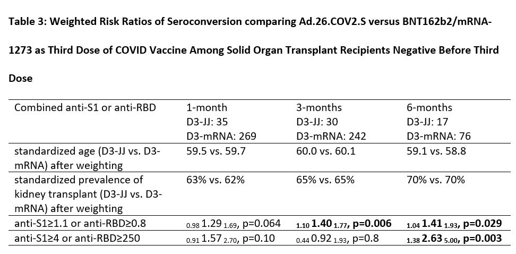Click the "70% vs. 70%" prevalence cell
The width and height of the screenshot is (516, 254).
435,180
